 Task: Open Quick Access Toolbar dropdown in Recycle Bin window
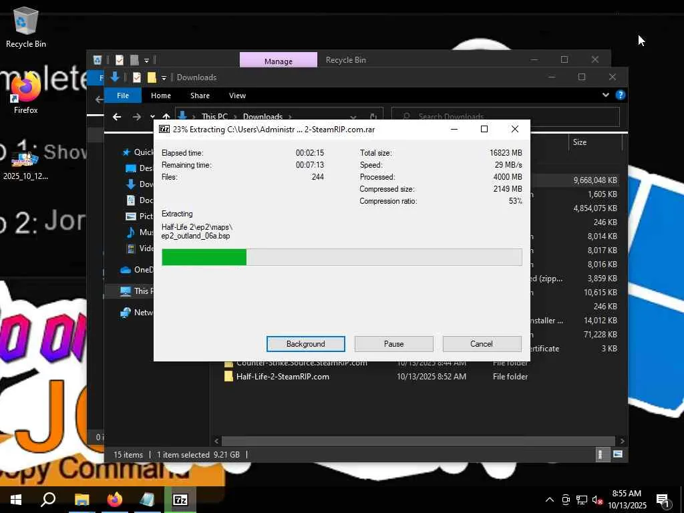[146, 60]
